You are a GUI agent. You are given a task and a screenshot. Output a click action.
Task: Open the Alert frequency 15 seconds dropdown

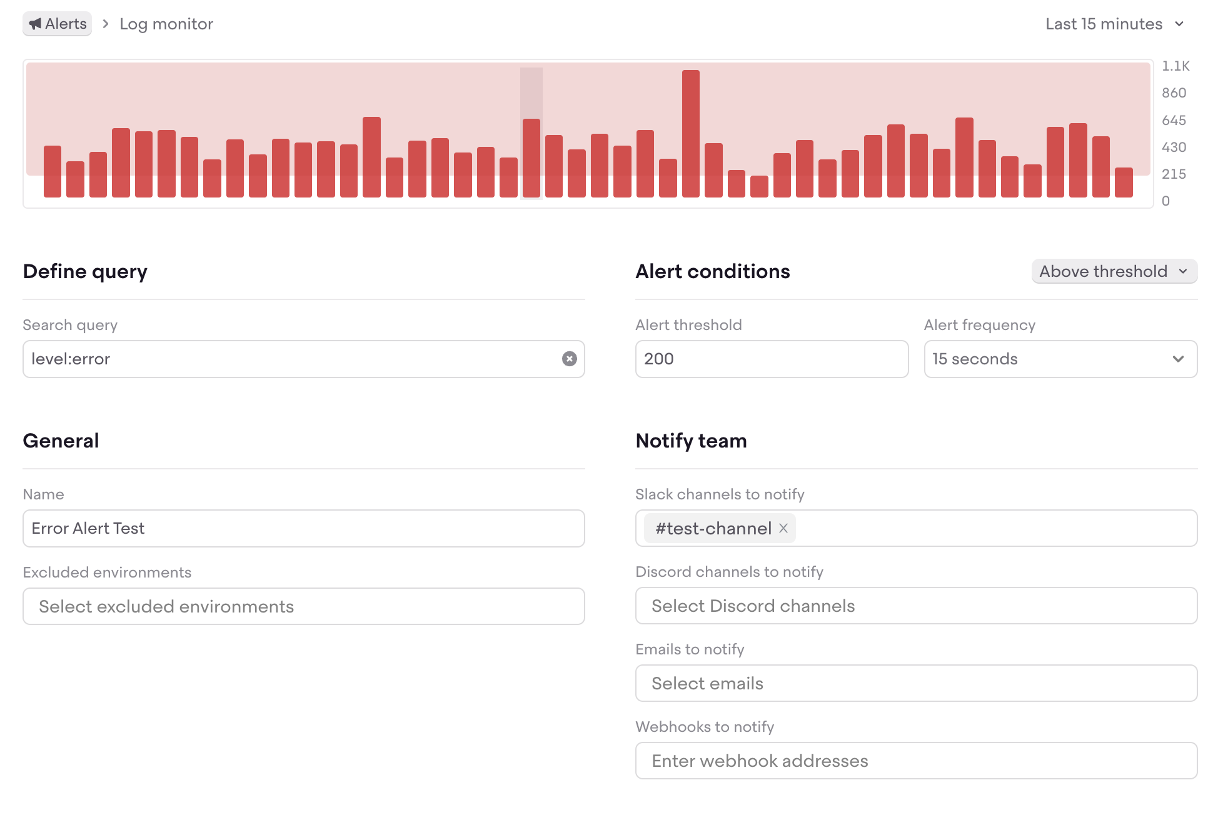click(1060, 359)
